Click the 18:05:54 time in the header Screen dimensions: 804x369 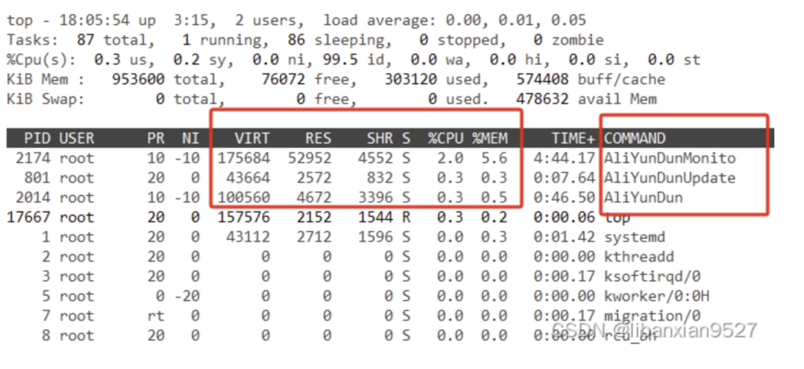94,20
